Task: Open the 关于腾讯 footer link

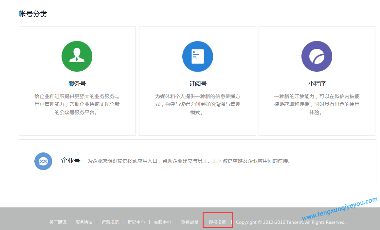Action: coord(58,222)
